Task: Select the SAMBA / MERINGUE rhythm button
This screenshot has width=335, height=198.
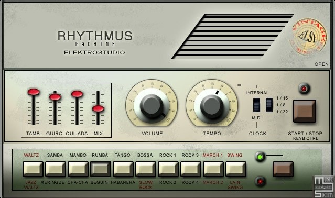Action: 56,169
